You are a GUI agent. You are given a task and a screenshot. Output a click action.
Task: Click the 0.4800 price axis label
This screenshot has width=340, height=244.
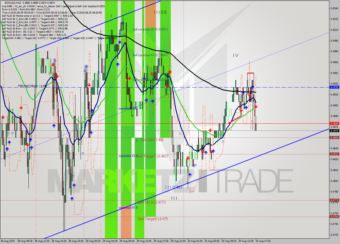pyautogui.click(x=334, y=181)
